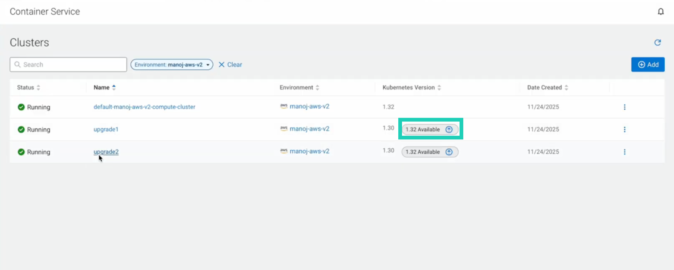Open the upgrade2 cluster link
The height and width of the screenshot is (270, 674).
point(106,152)
